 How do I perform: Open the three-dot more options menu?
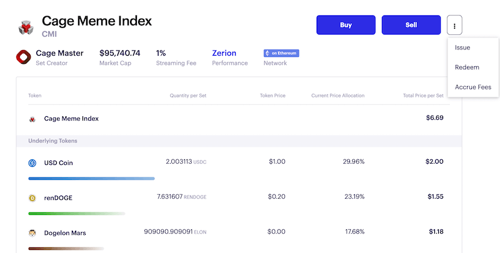[x=454, y=25]
